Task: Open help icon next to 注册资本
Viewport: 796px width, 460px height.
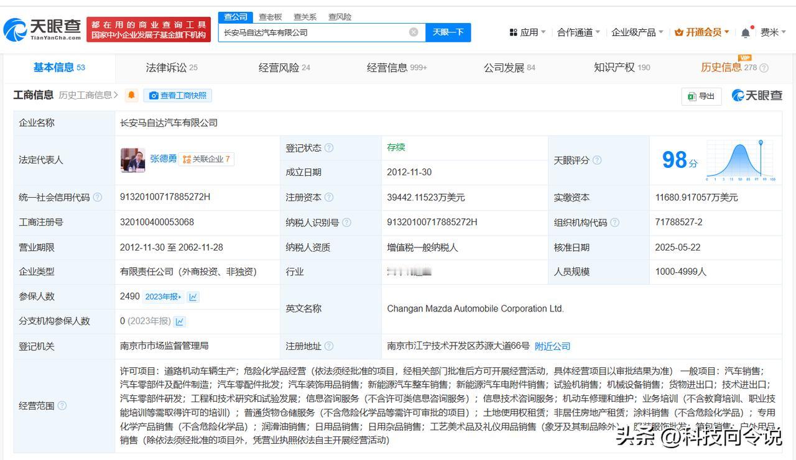Action: tap(329, 198)
